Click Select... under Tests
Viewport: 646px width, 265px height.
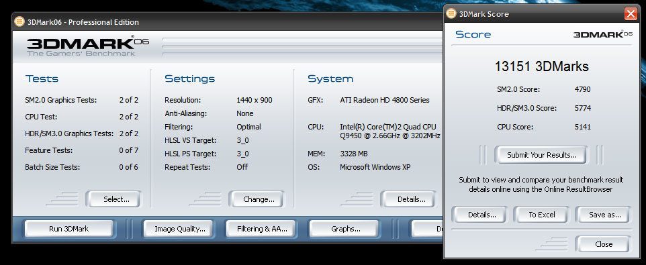tap(113, 199)
